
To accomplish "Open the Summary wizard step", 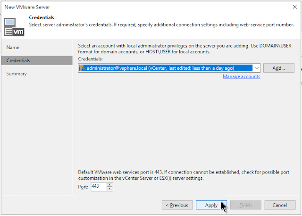I will coord(17,74).
